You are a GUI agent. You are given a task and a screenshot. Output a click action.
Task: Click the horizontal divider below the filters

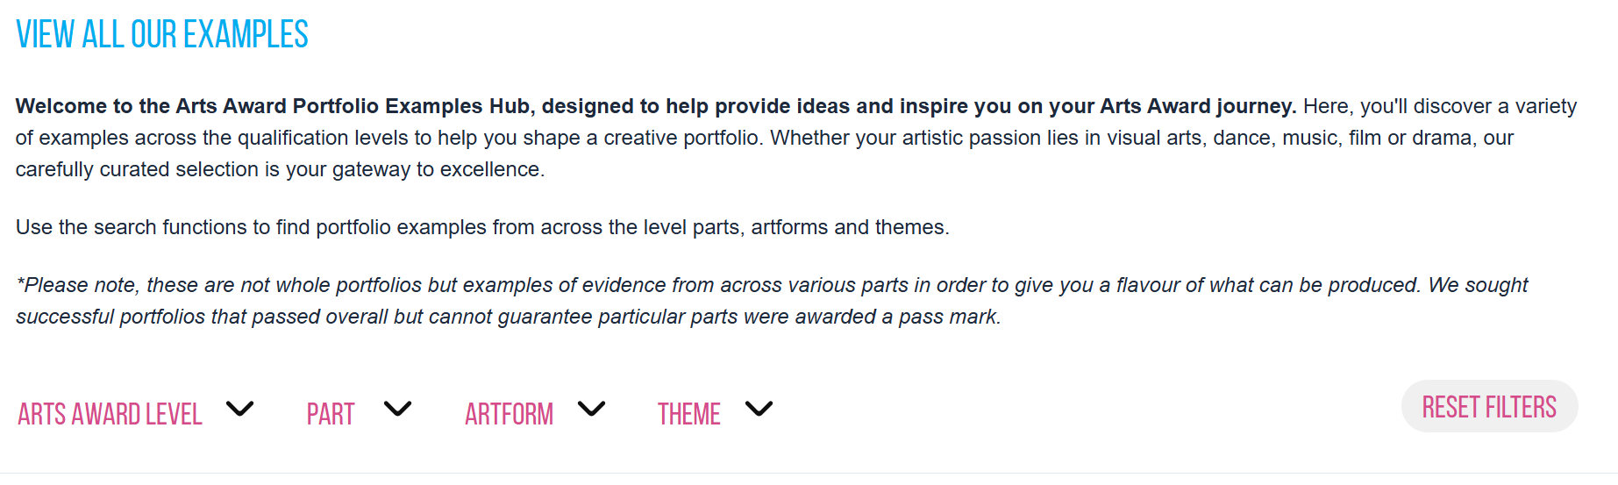click(x=809, y=473)
